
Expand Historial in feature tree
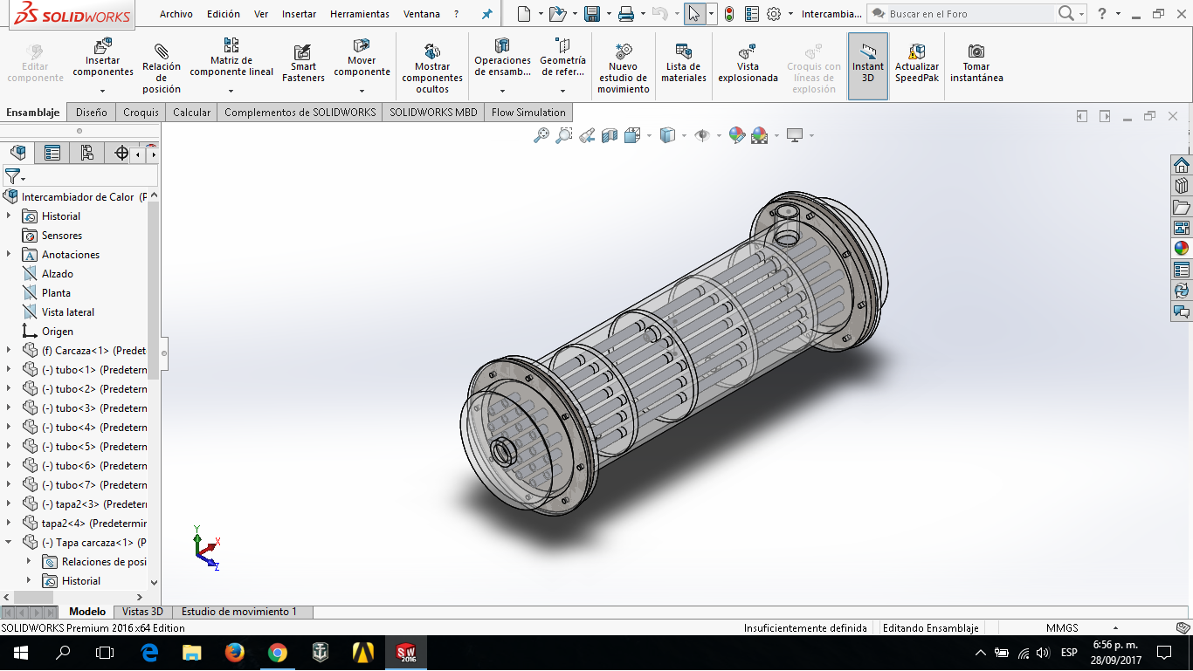[x=10, y=216]
